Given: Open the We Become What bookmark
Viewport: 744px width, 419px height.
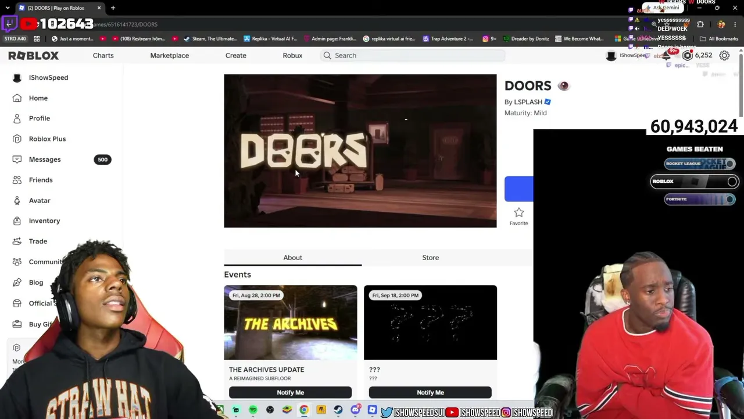Looking at the screenshot, I should click(x=579, y=39).
